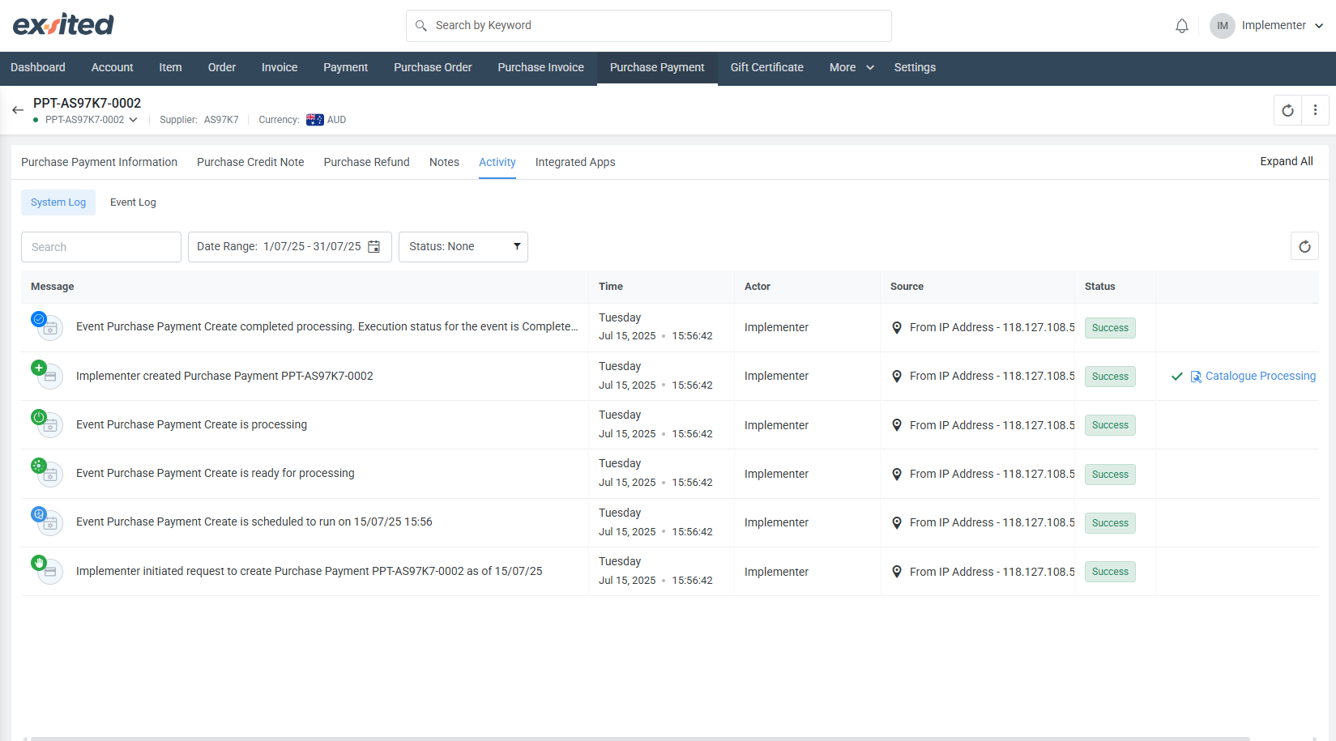The image size is (1336, 741).
Task: Click location pin in completed processing row
Action: coord(897,328)
